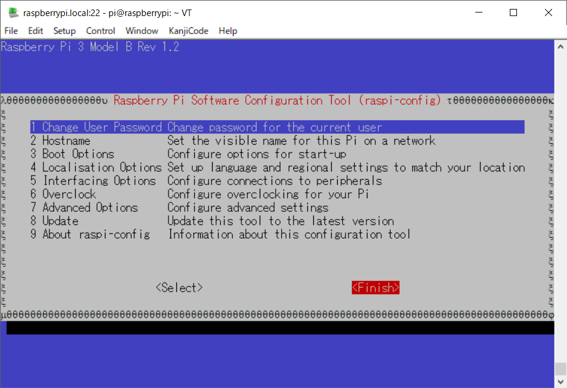Viewport: 567px width, 388px height.
Task: Open the KanjiCode menu
Action: pos(188,31)
